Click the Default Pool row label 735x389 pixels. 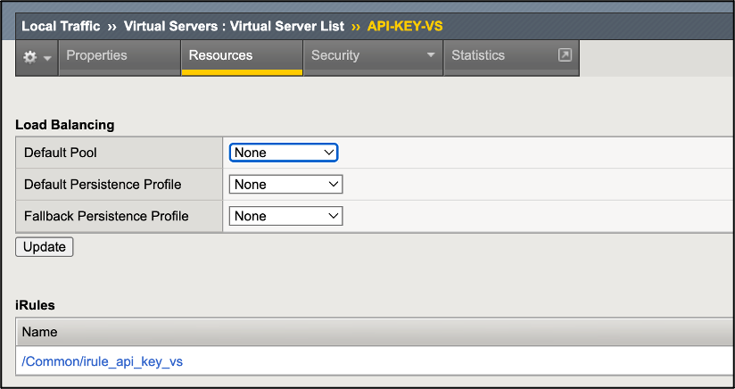[x=61, y=153]
